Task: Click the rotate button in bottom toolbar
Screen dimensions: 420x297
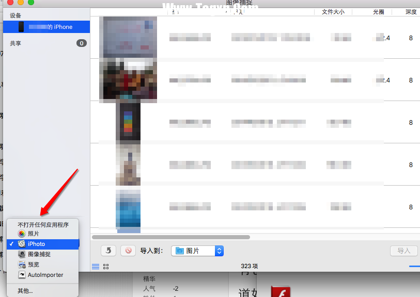Action: point(108,251)
